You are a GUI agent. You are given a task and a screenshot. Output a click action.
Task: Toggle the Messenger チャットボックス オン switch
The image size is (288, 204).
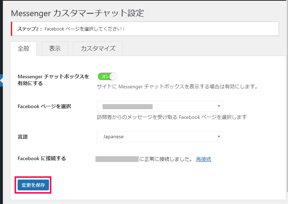[x=107, y=76]
